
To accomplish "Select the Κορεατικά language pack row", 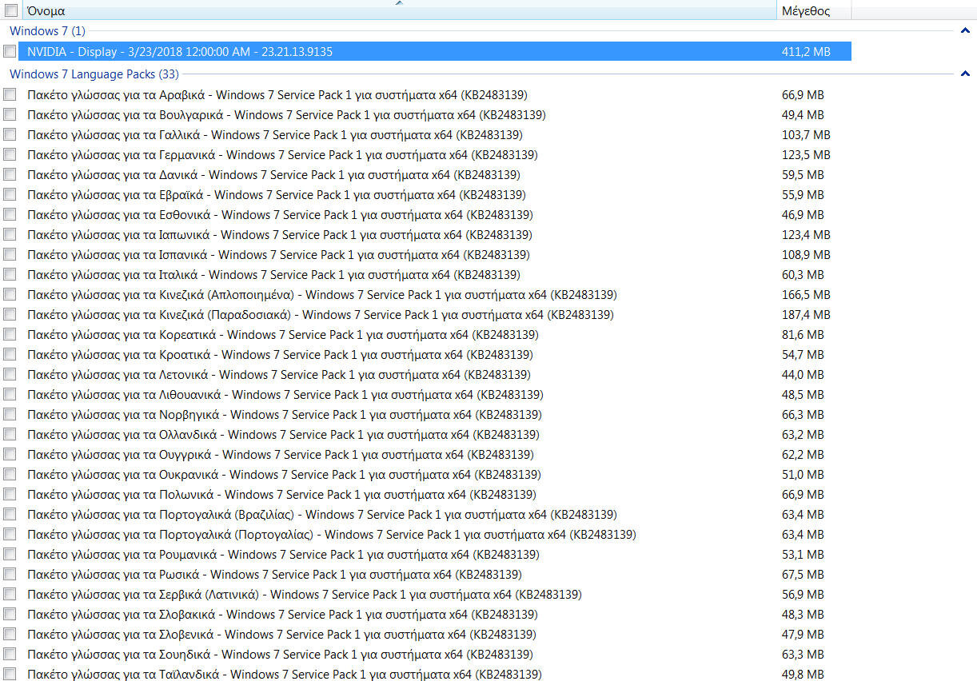I will tap(435, 334).
